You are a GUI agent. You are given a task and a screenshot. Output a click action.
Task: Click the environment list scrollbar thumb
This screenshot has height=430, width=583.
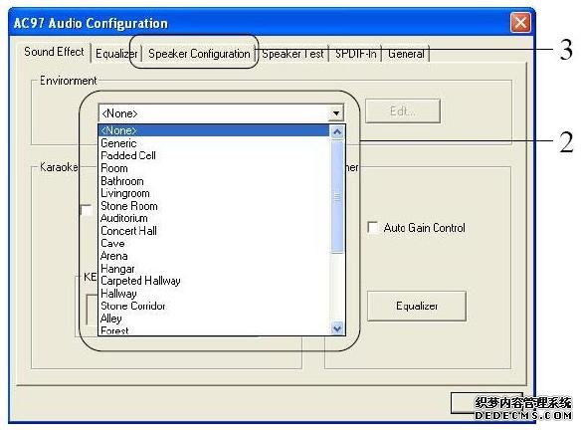[x=337, y=197]
